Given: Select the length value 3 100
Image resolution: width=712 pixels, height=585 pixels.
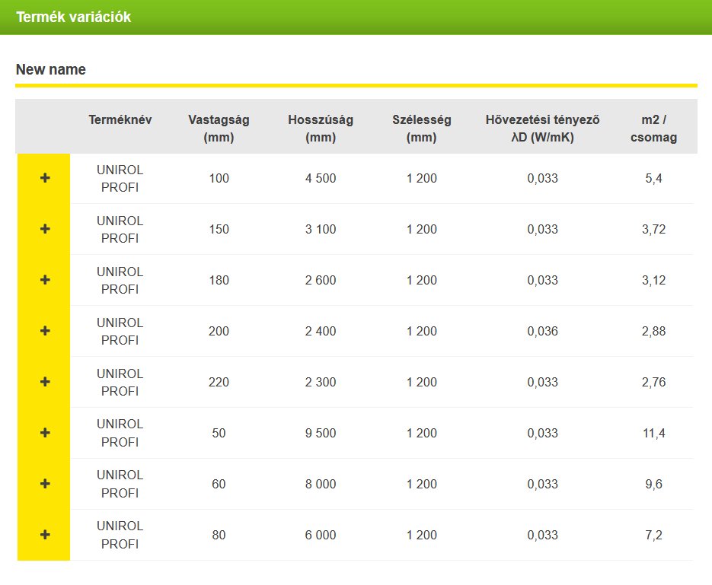Looking at the screenshot, I should pos(321,229).
